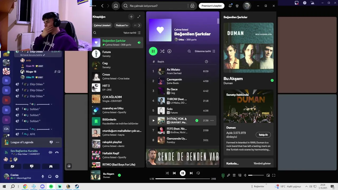Viewport: 338px width, 190px height.
Task: Open Ax Welato track row
Action: [x=183, y=71]
